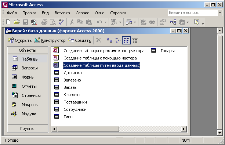Click the Paste clipboard icon

89,22
